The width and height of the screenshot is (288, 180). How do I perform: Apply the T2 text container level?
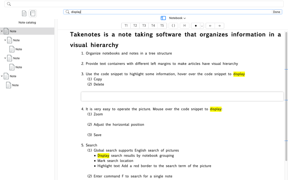(135, 26)
